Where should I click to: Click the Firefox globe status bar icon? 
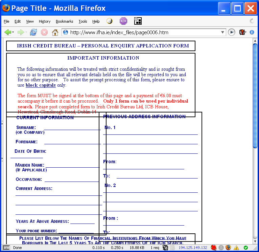click(x=228, y=248)
